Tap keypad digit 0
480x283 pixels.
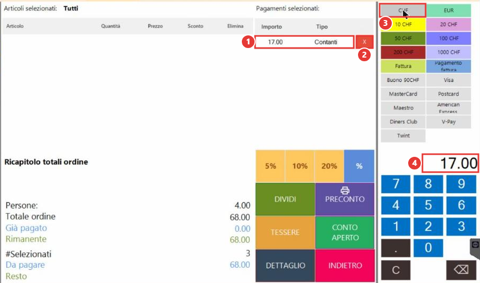point(428,248)
